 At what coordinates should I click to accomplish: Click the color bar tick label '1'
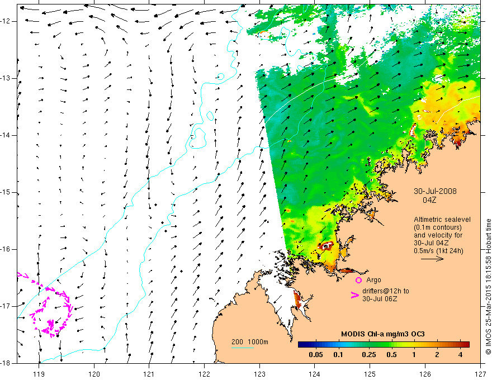(x=414, y=355)
